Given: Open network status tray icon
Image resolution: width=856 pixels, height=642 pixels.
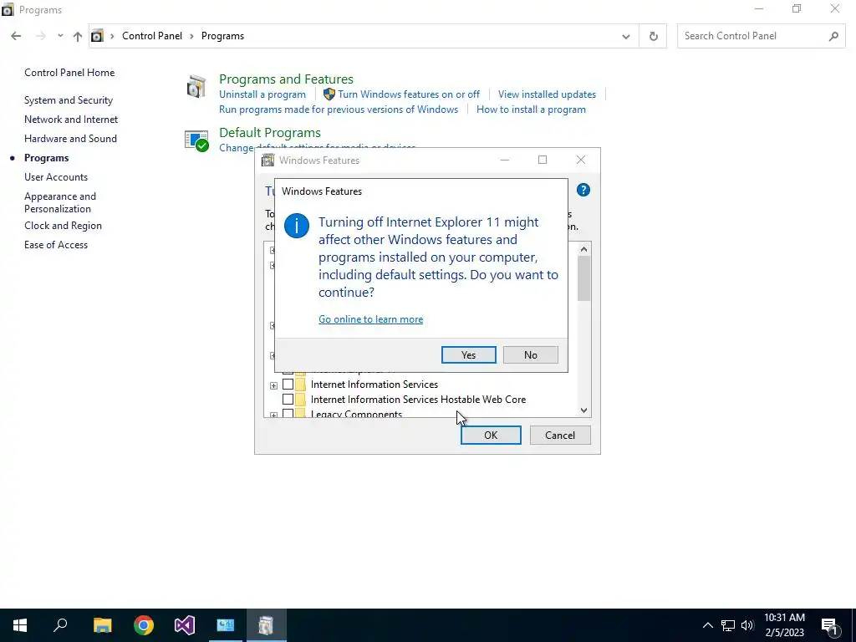Looking at the screenshot, I should [x=728, y=625].
